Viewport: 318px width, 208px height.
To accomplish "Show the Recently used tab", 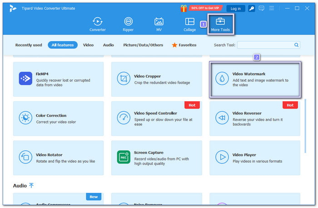I will pyautogui.click(x=29, y=45).
